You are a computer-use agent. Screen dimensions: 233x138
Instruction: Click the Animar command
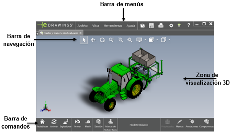pos(54,124)
